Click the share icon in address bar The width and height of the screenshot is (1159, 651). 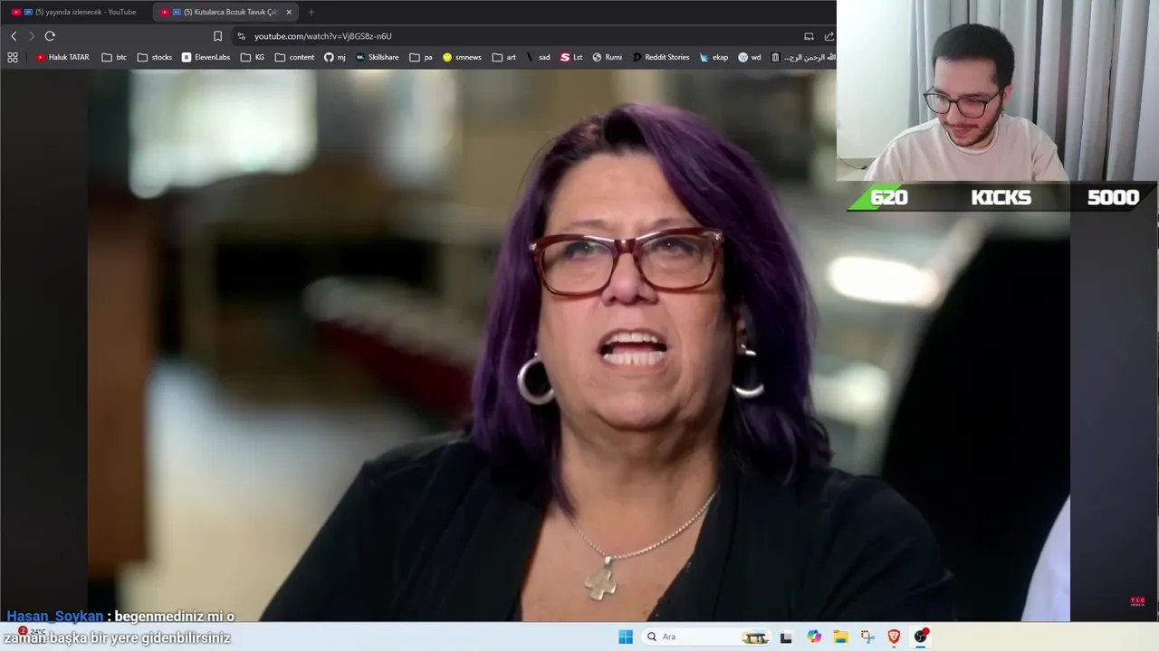pos(829,36)
